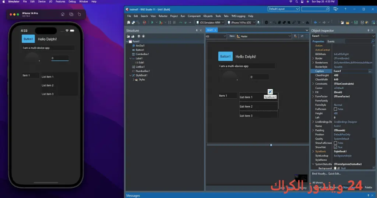The width and height of the screenshot is (377, 198).
Task: Open the Component menu
Action: pos(194,16)
